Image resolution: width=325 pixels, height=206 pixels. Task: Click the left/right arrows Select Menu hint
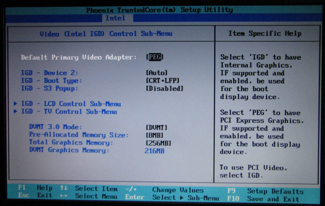point(89,196)
